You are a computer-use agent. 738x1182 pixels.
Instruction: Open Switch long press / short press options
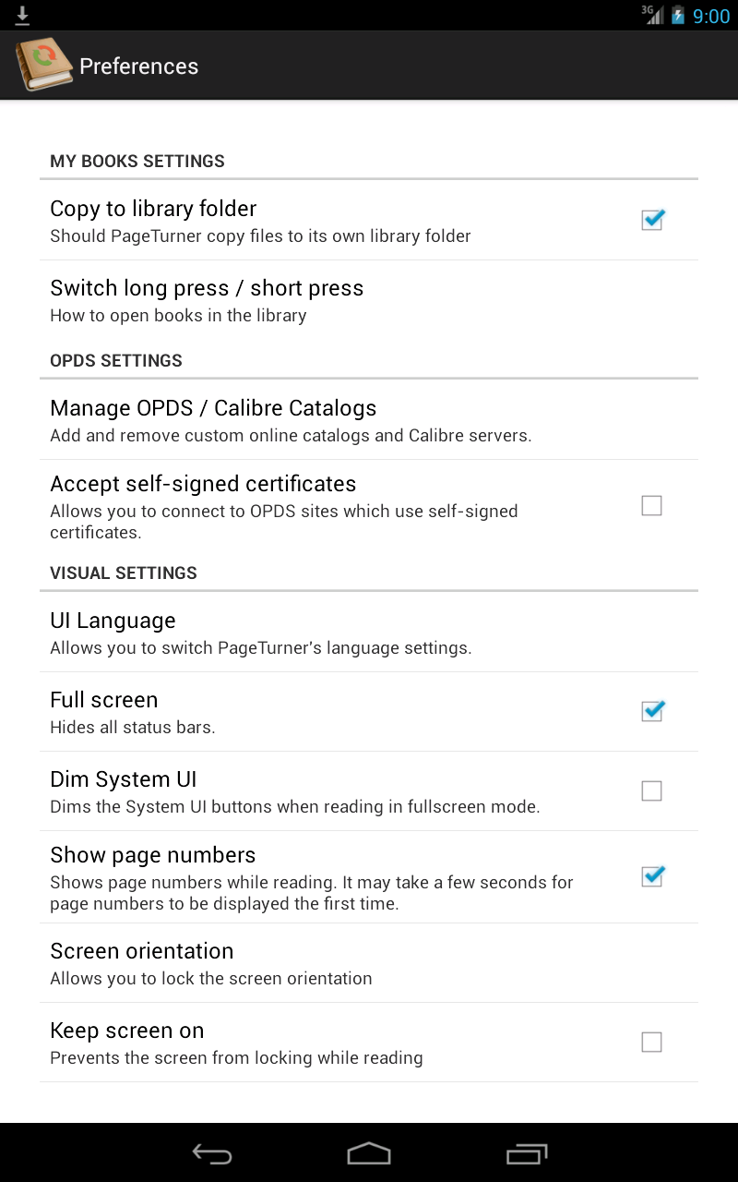coord(374,300)
